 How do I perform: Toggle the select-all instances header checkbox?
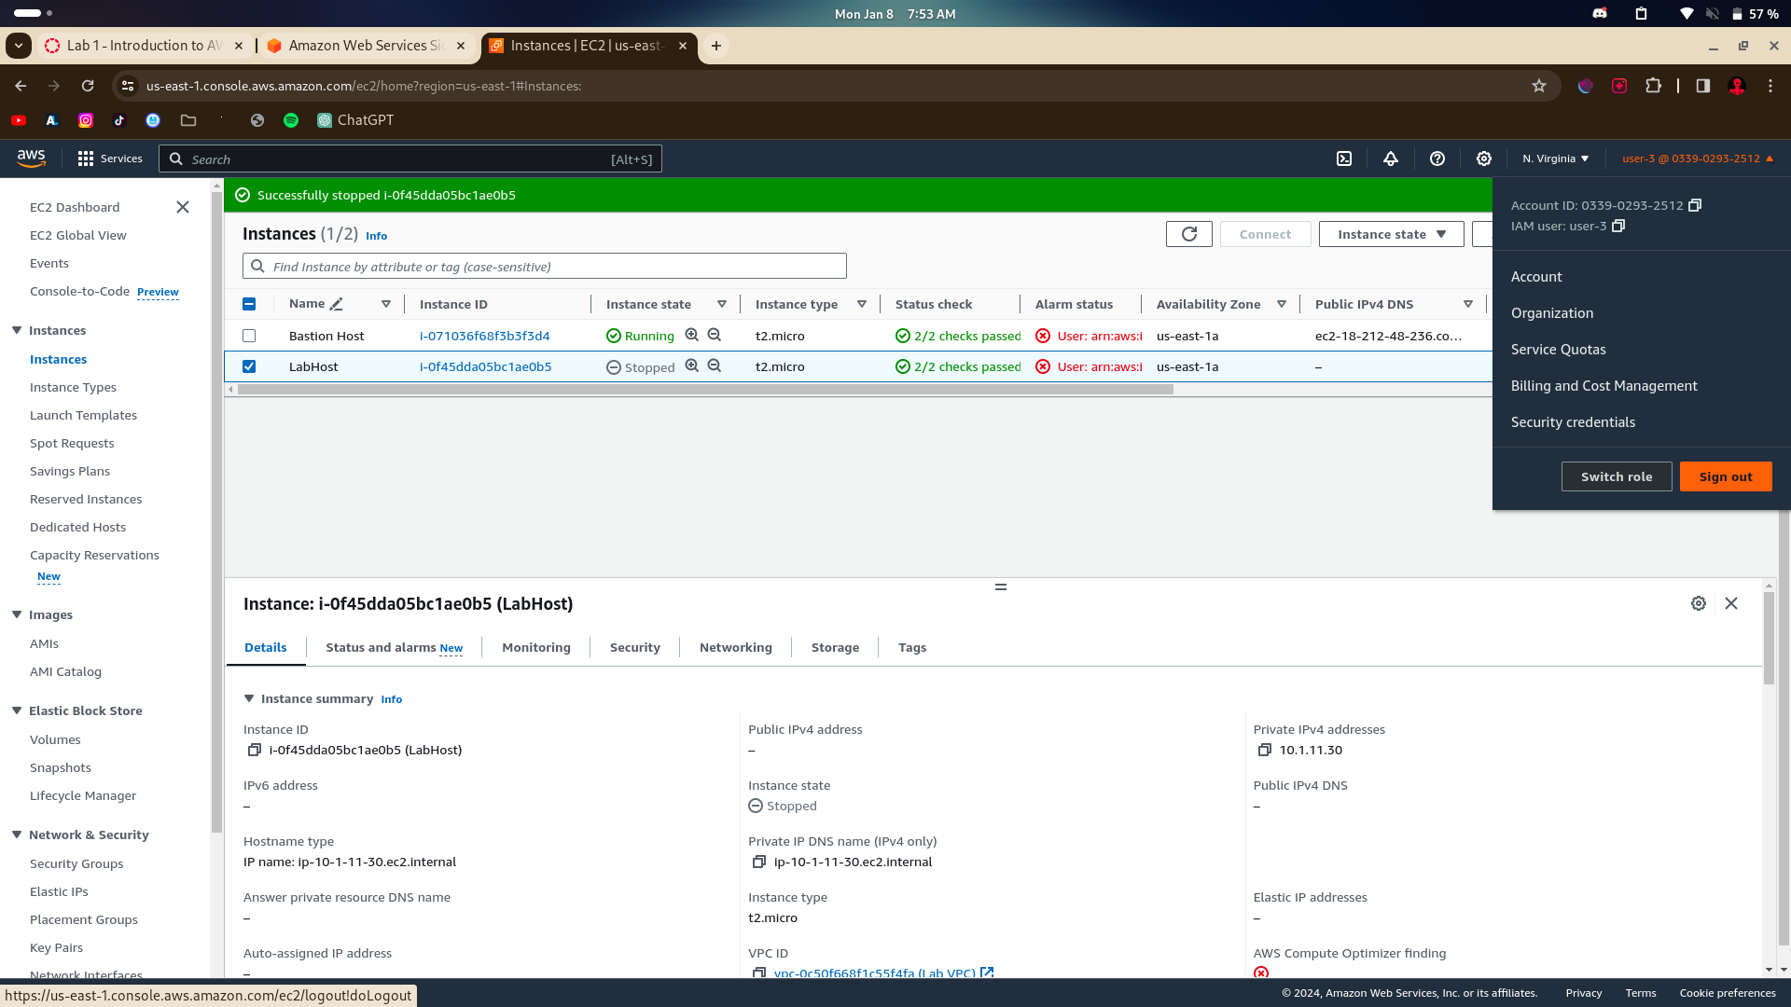coord(249,304)
